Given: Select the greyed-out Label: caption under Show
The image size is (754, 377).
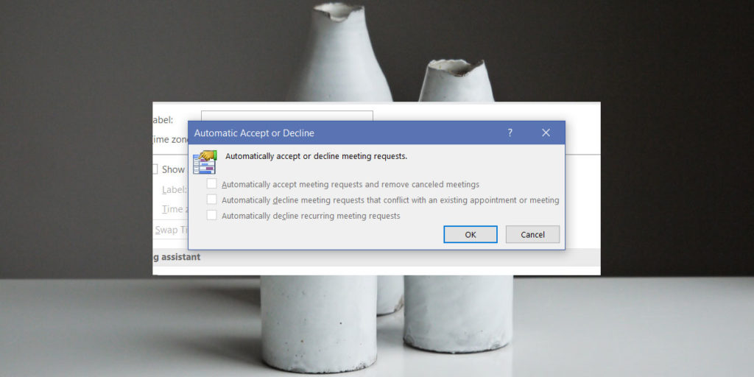Looking at the screenshot, I should [x=175, y=189].
